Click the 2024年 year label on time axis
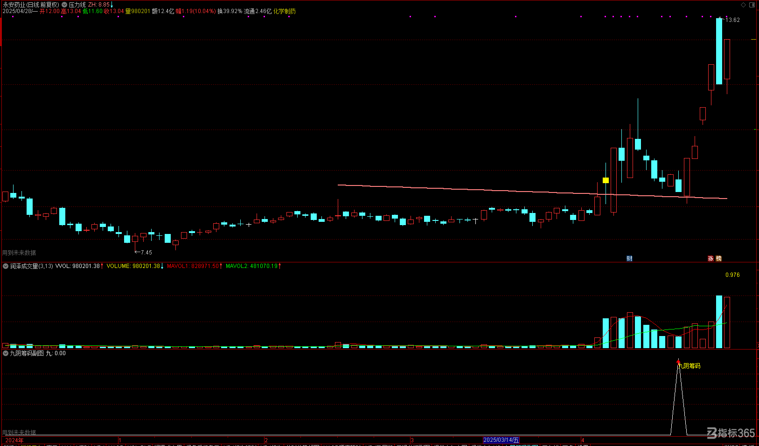Image resolution: width=759 pixels, height=446 pixels. [14, 440]
